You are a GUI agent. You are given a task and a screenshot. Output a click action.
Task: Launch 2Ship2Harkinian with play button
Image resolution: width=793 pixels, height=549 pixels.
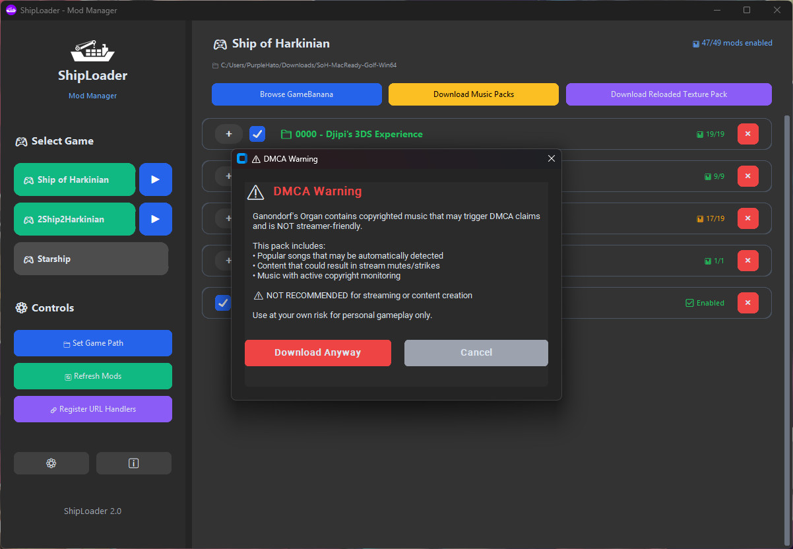156,219
